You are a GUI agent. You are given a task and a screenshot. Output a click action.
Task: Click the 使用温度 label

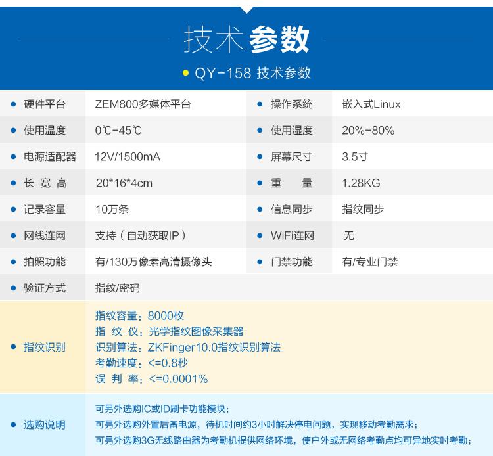(45, 131)
